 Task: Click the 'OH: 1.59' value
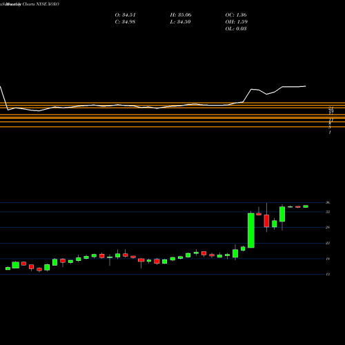pos(236,22)
